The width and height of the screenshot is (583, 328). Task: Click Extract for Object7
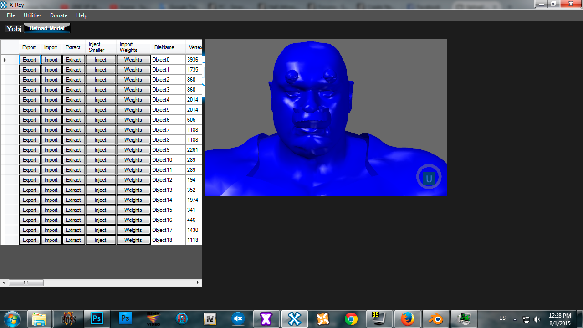[73, 130]
